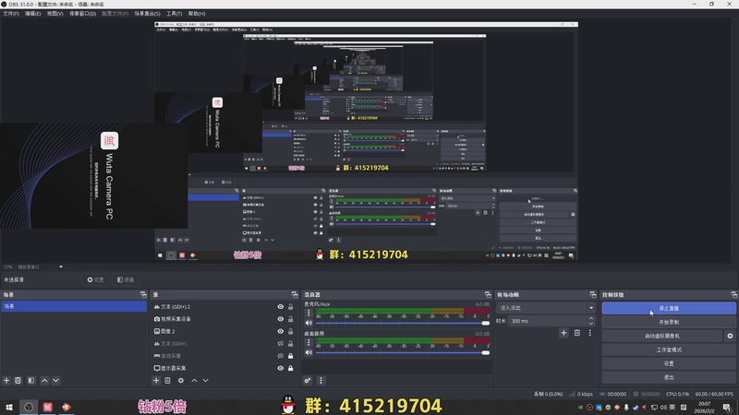
Task: Click the 300 ms duration field
Action: point(548,321)
